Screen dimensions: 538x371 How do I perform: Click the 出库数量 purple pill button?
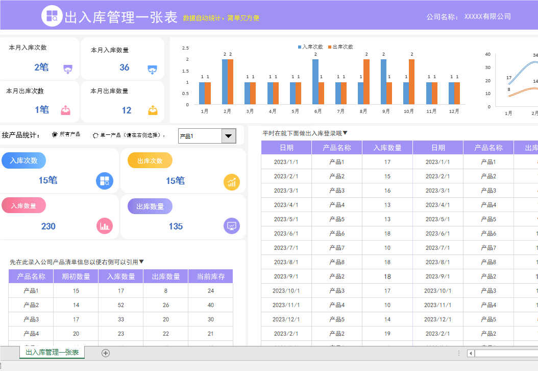click(x=150, y=206)
